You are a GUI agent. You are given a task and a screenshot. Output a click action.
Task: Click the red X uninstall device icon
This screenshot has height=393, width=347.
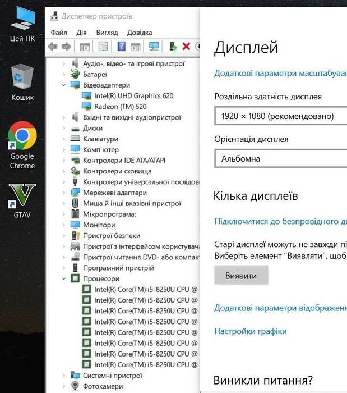pyautogui.click(x=186, y=47)
